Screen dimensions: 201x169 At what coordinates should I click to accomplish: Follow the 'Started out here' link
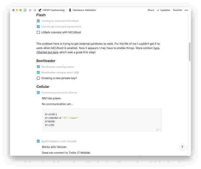pyautogui.click(x=48, y=52)
